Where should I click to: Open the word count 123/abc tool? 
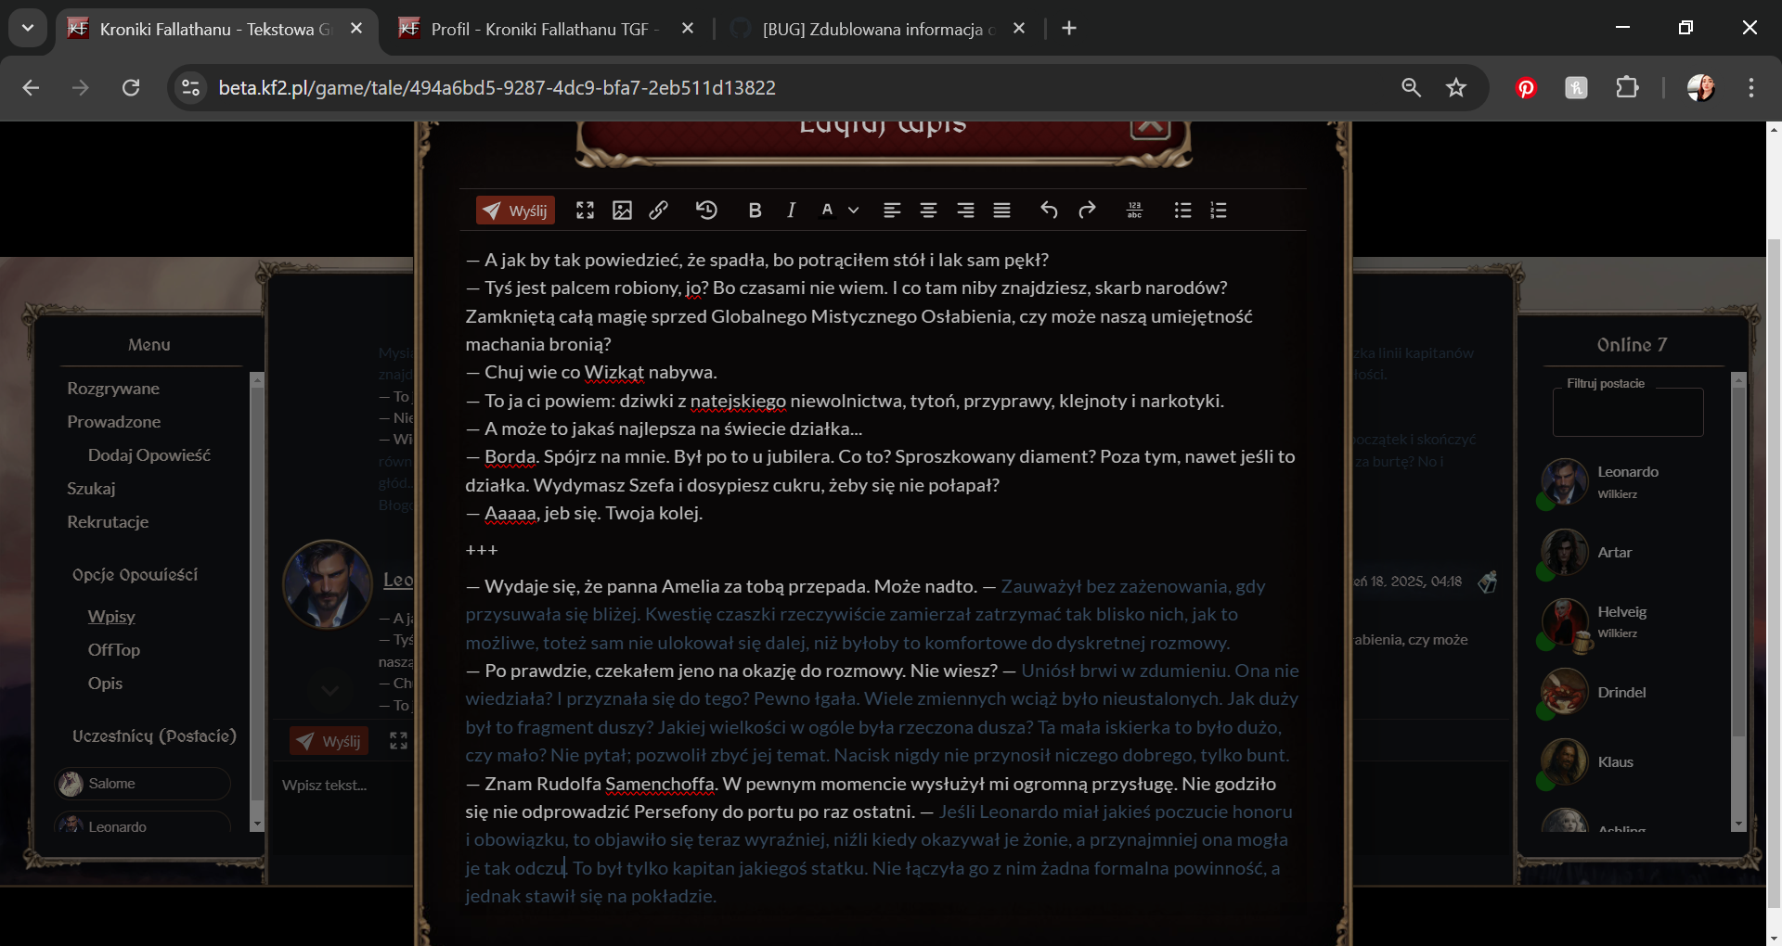click(x=1134, y=211)
